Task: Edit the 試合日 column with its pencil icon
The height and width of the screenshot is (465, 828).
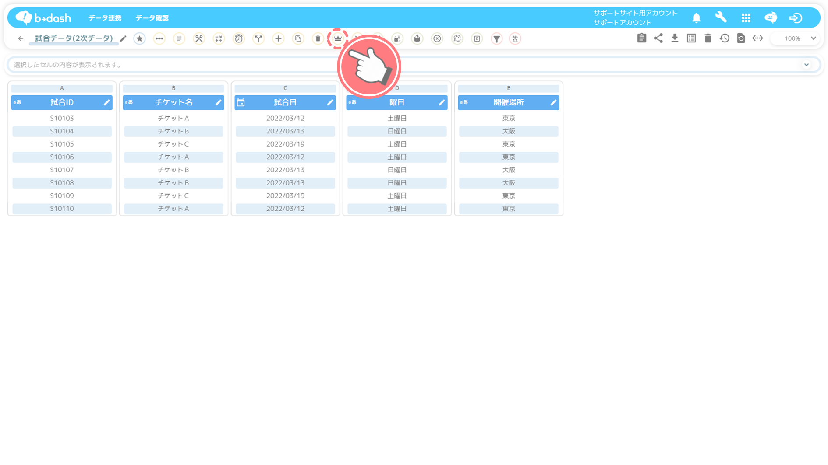Action: (x=330, y=102)
